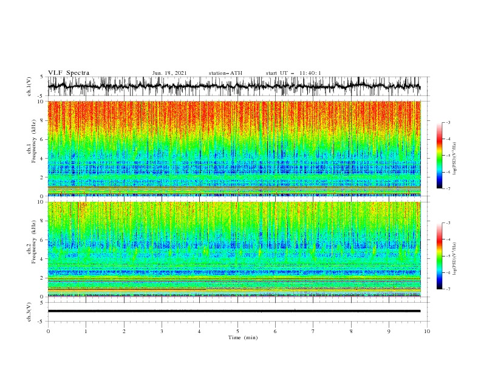Click the ch.2 PSD color scale bar
The width and height of the screenshot is (481, 372).
(440, 256)
